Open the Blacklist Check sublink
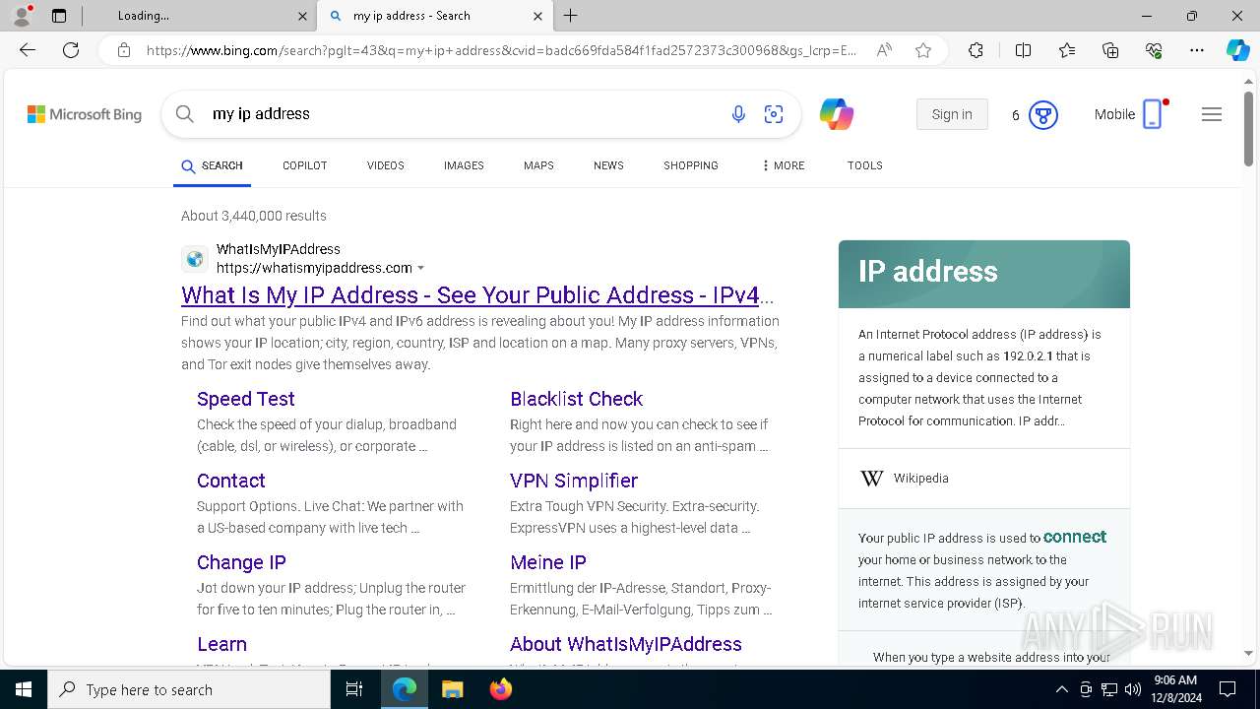This screenshot has height=709, width=1260. 576,399
